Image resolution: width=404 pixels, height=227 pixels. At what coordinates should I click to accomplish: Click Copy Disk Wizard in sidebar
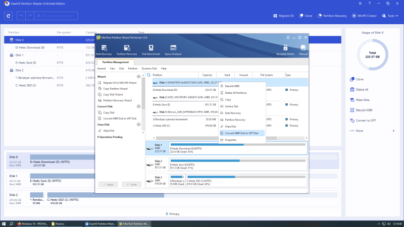coord(110,95)
